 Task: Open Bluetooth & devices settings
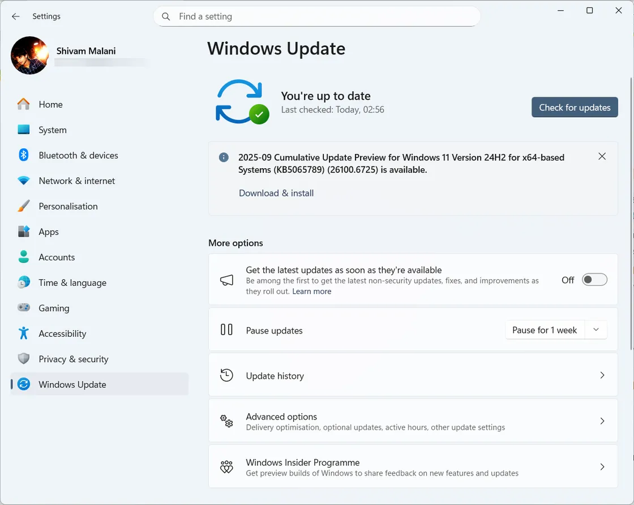23,155
